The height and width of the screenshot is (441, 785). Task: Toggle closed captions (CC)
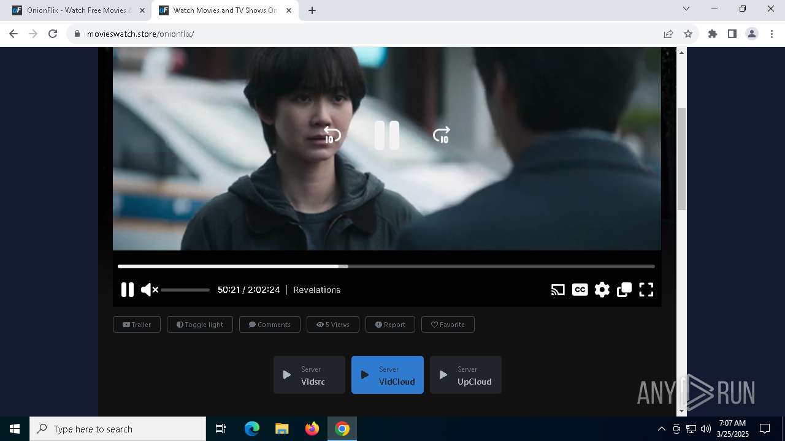(x=580, y=290)
